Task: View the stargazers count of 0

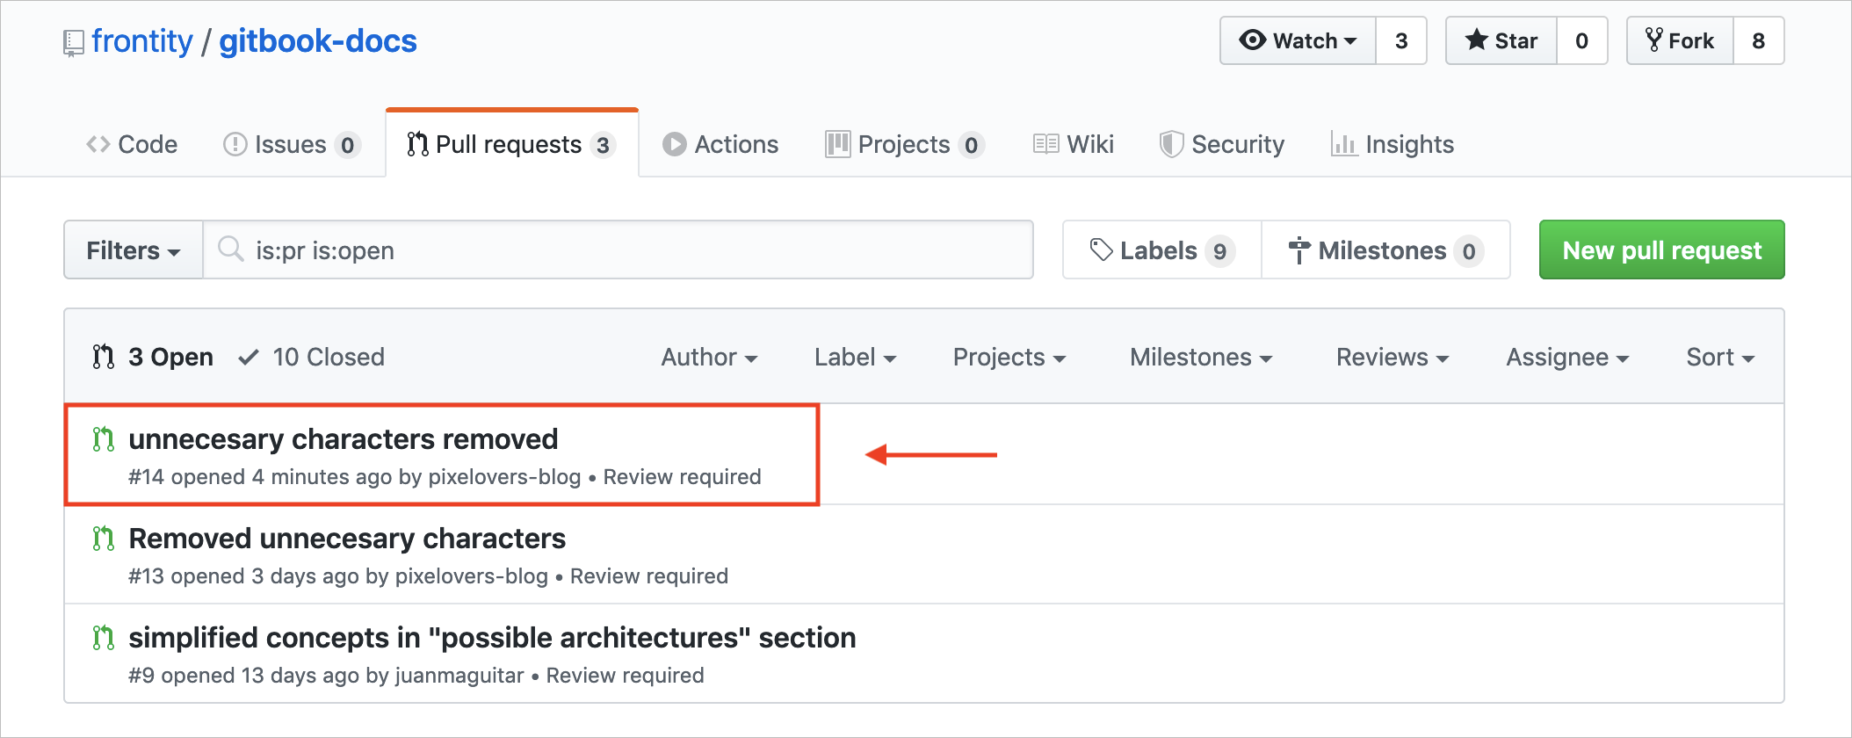Action: 1582,40
